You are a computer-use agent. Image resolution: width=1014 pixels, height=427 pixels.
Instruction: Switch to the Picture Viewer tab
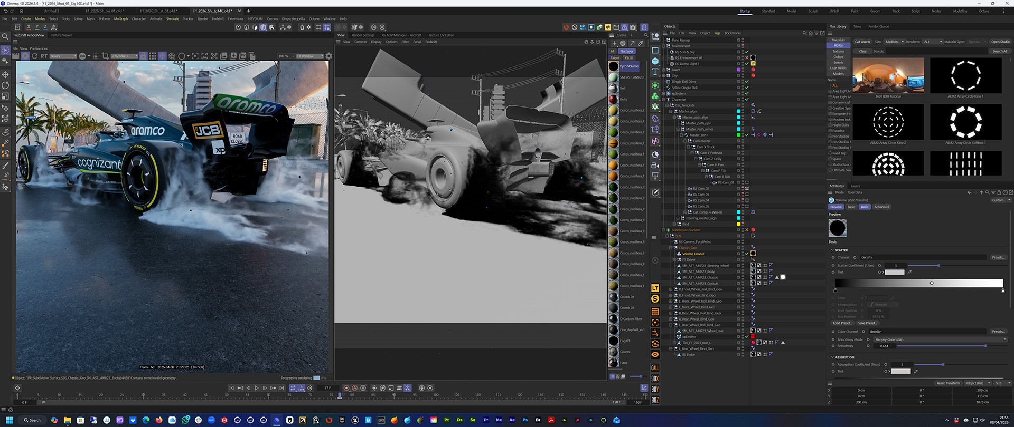[x=61, y=35]
